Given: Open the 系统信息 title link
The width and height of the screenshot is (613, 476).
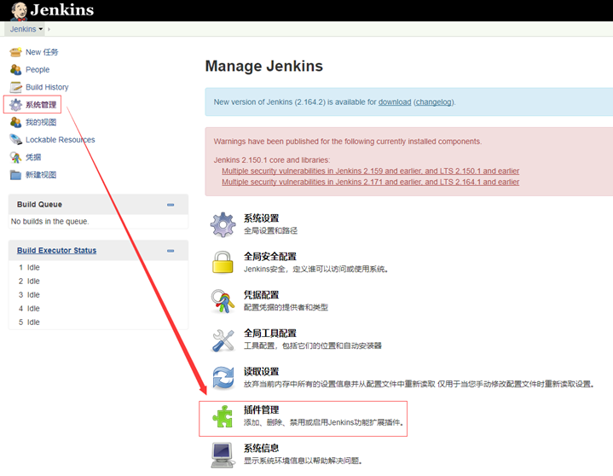Looking at the screenshot, I should (x=261, y=448).
